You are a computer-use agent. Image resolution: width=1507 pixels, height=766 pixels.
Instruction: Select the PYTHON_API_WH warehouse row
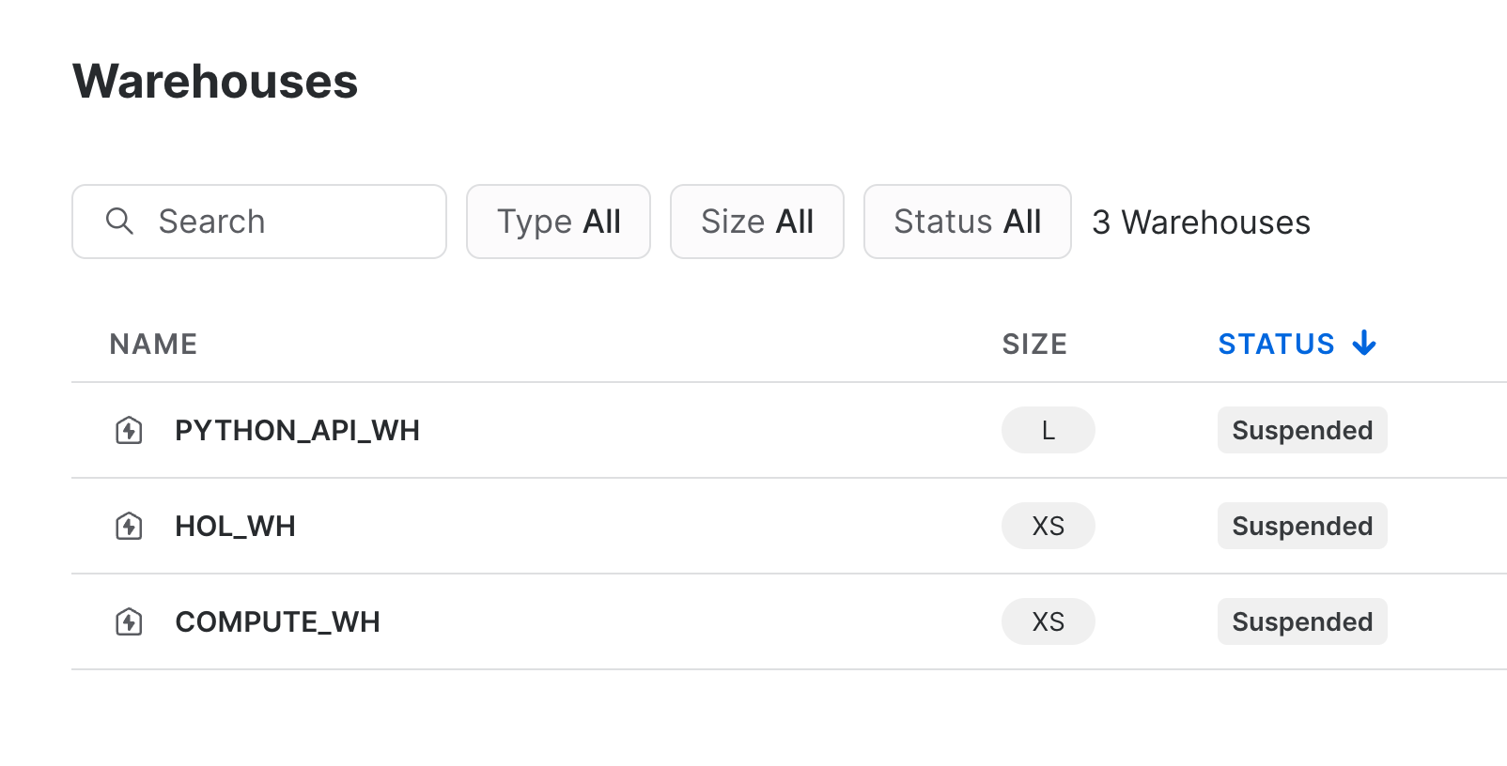pyautogui.click(x=297, y=430)
